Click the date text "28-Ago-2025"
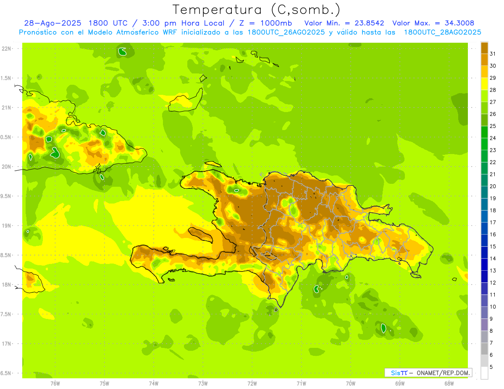Image resolution: width=504 pixels, height=389 pixels. pyautogui.click(x=53, y=23)
